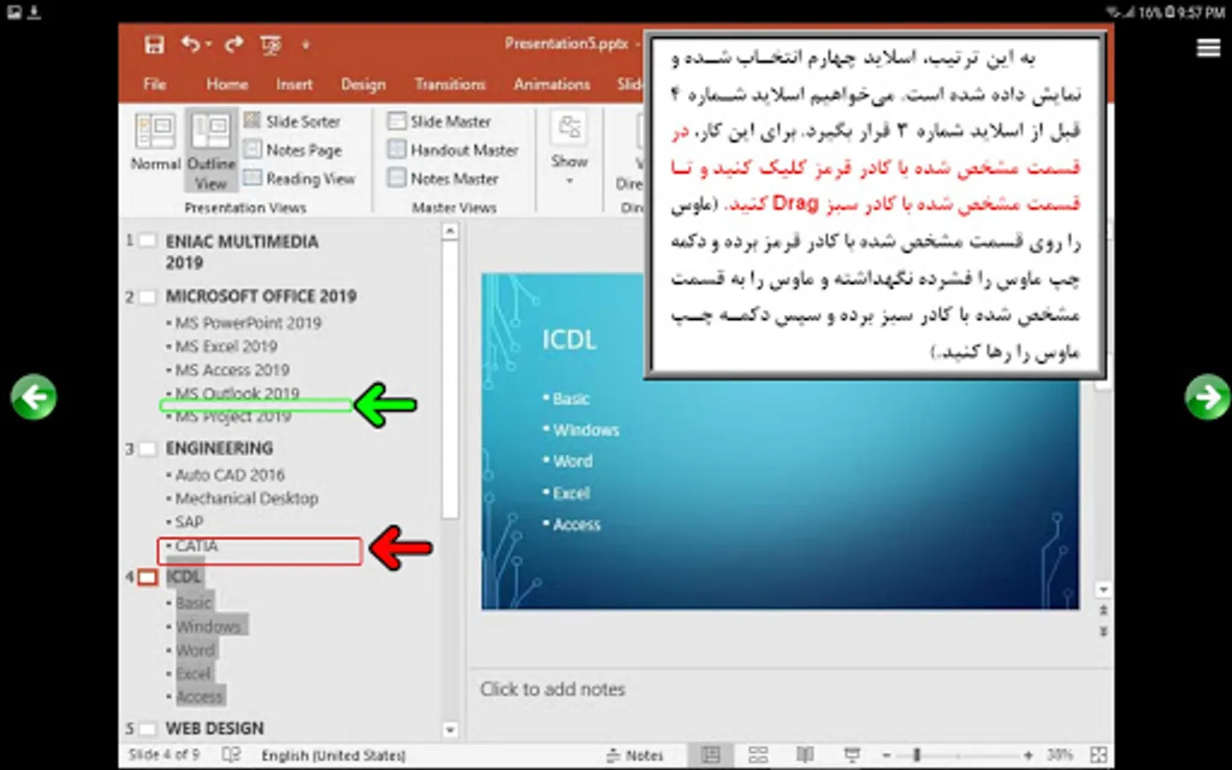Click the Windows bullet on the slide
The image size is (1232, 770).
585,429
